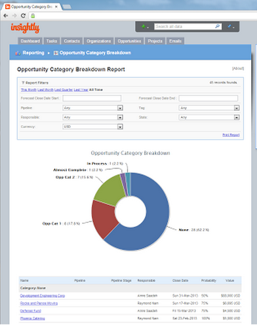
Task: Select the All Time filter
Action: coord(96,90)
